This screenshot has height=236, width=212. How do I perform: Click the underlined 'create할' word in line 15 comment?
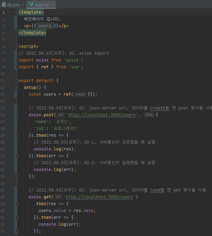click(x=160, y=108)
